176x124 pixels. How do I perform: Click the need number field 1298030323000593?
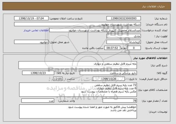pyautogui.click(x=123, y=18)
